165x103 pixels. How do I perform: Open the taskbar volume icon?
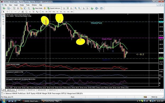pyautogui.click(x=155, y=101)
